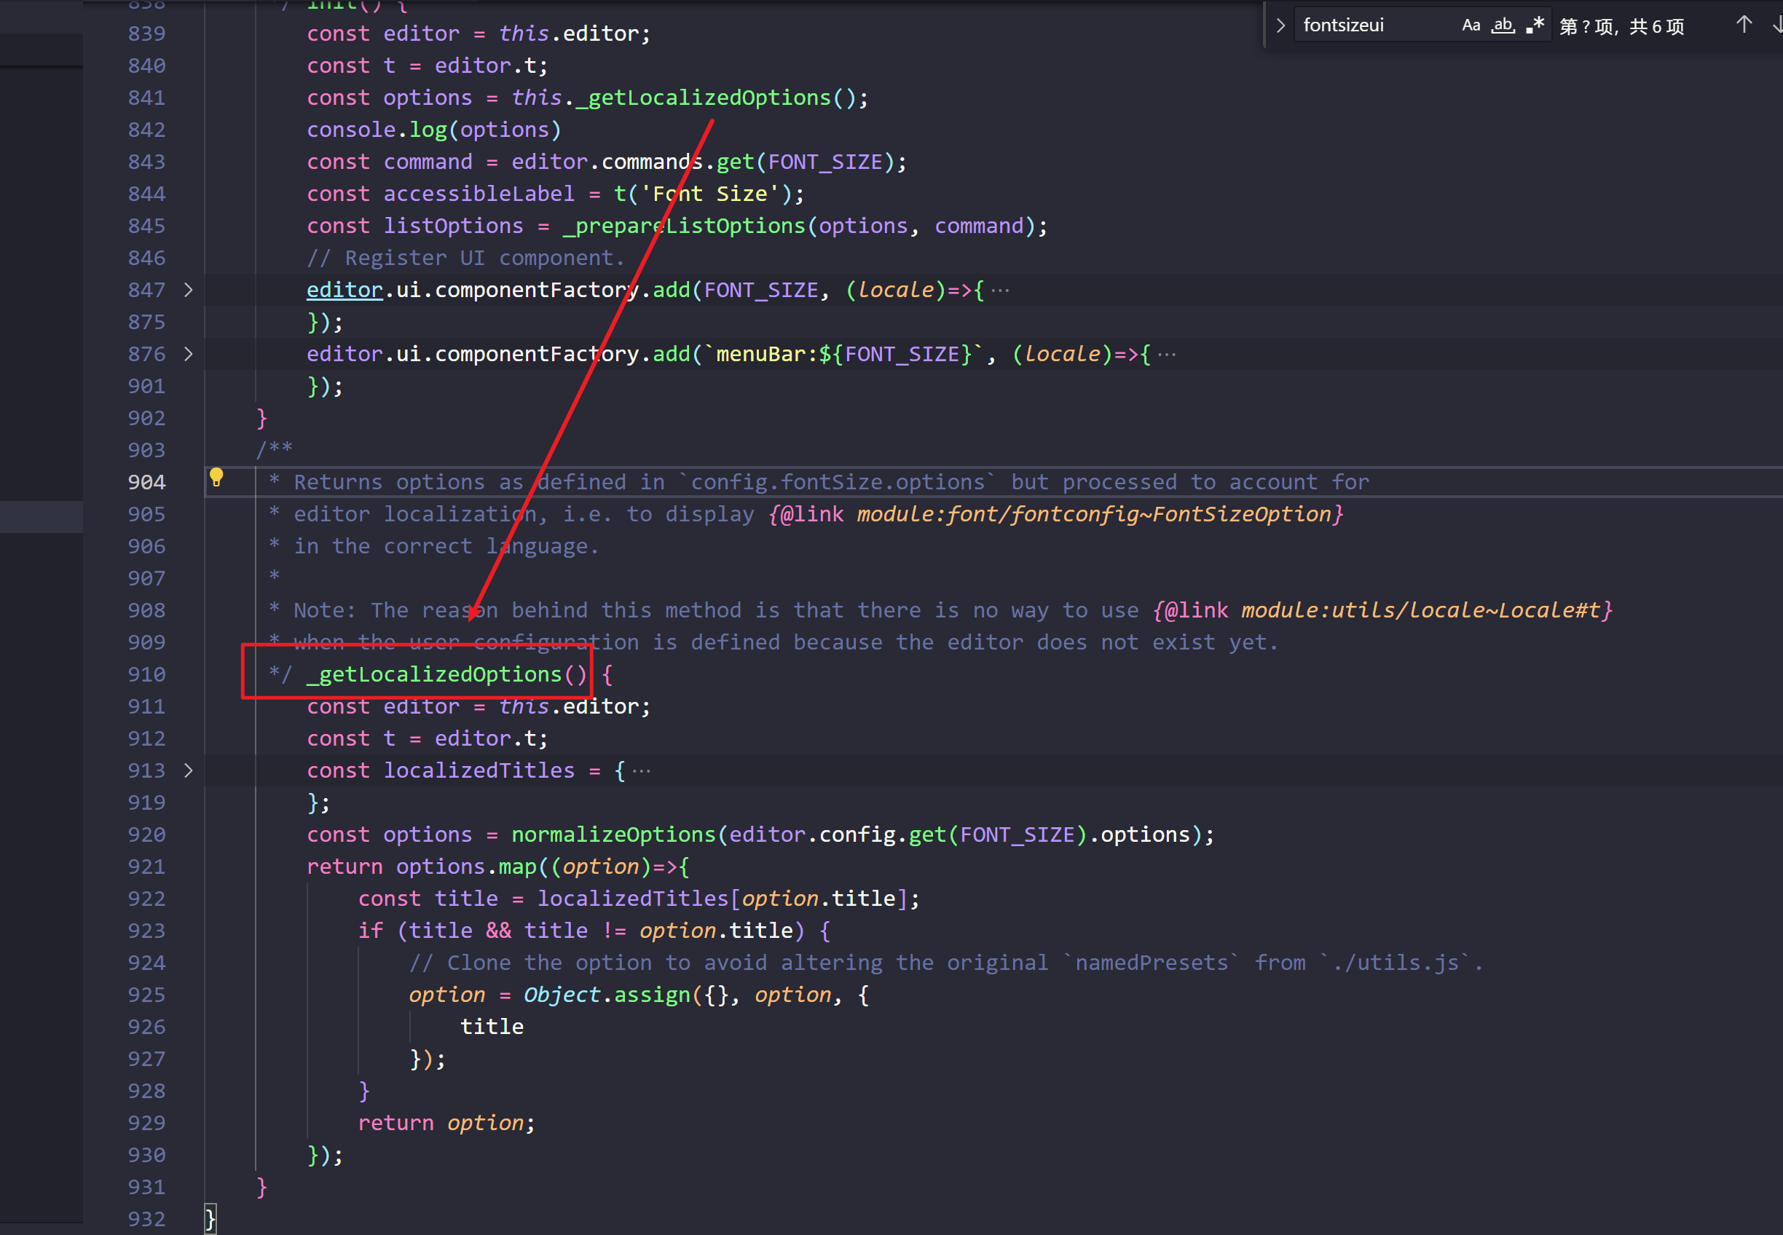Select line number 904 in the gutter
The height and width of the screenshot is (1235, 1783).
(146, 482)
